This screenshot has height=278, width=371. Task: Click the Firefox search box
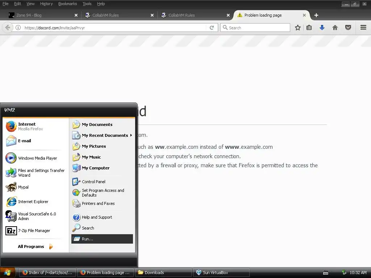(x=255, y=28)
